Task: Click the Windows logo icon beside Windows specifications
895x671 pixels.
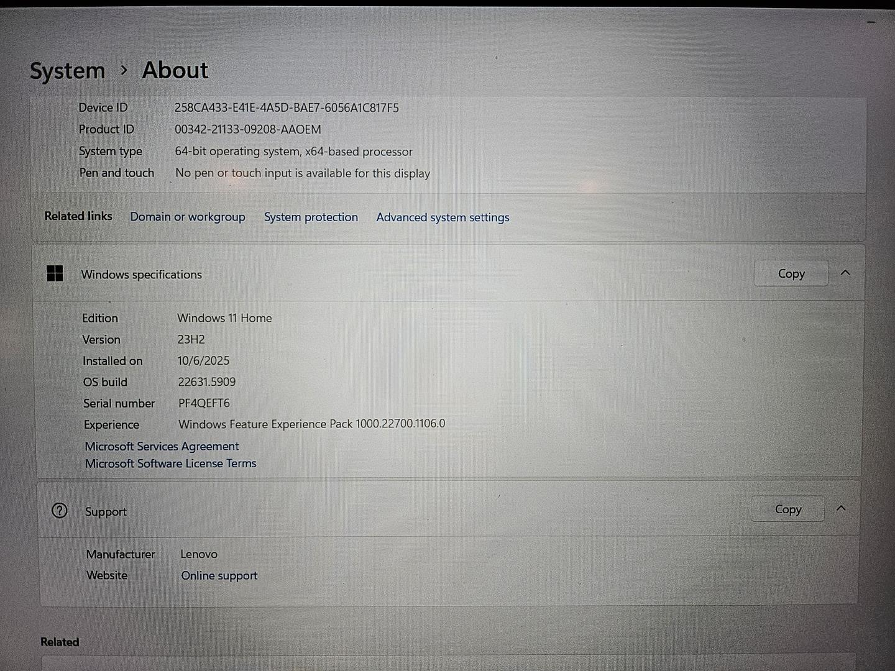Action: 55,273
